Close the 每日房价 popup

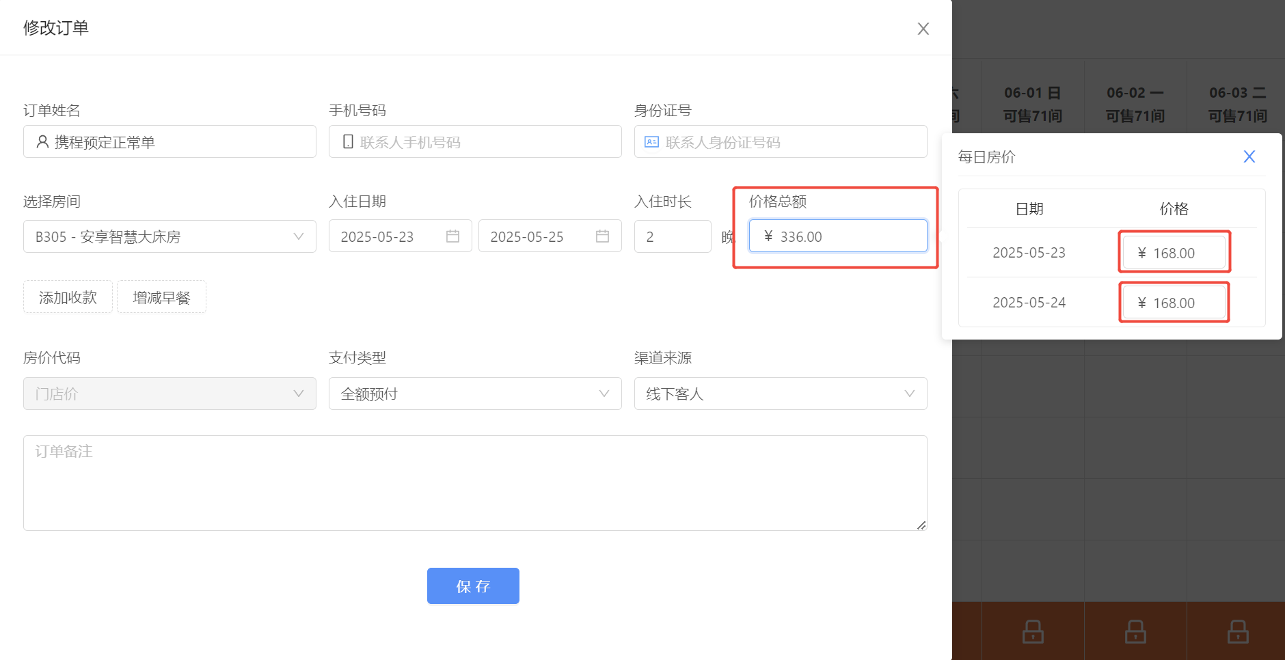(1249, 156)
